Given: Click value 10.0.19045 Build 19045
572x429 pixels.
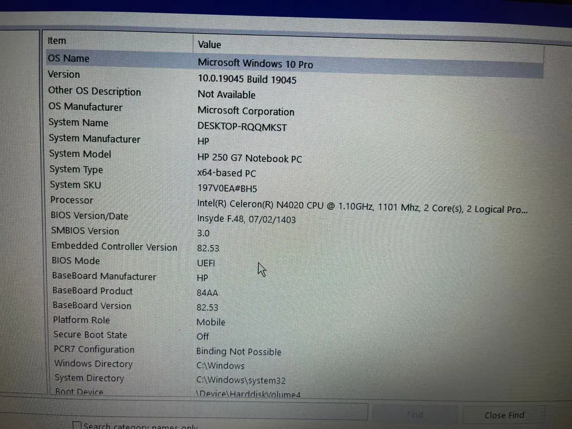Looking at the screenshot, I should 247,80.
